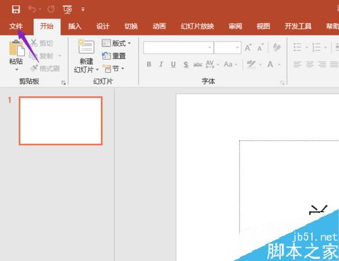
Task: Open the 节 (Section) dropdown
Action: pos(113,68)
